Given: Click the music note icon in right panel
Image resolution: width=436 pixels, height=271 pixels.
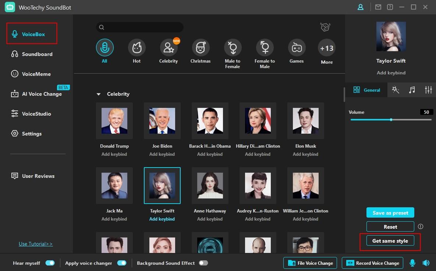Looking at the screenshot, I should [x=412, y=89].
